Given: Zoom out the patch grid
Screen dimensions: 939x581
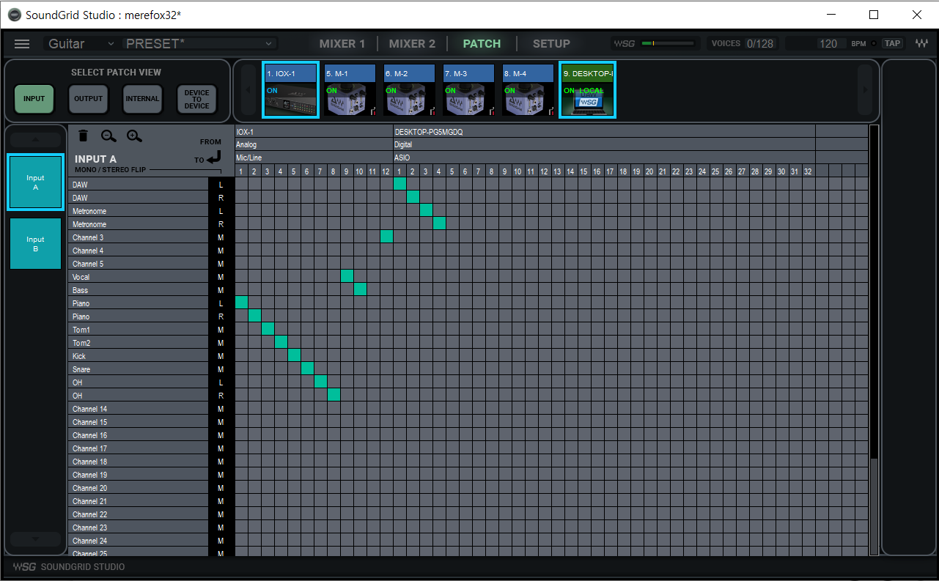Looking at the screenshot, I should [x=108, y=136].
